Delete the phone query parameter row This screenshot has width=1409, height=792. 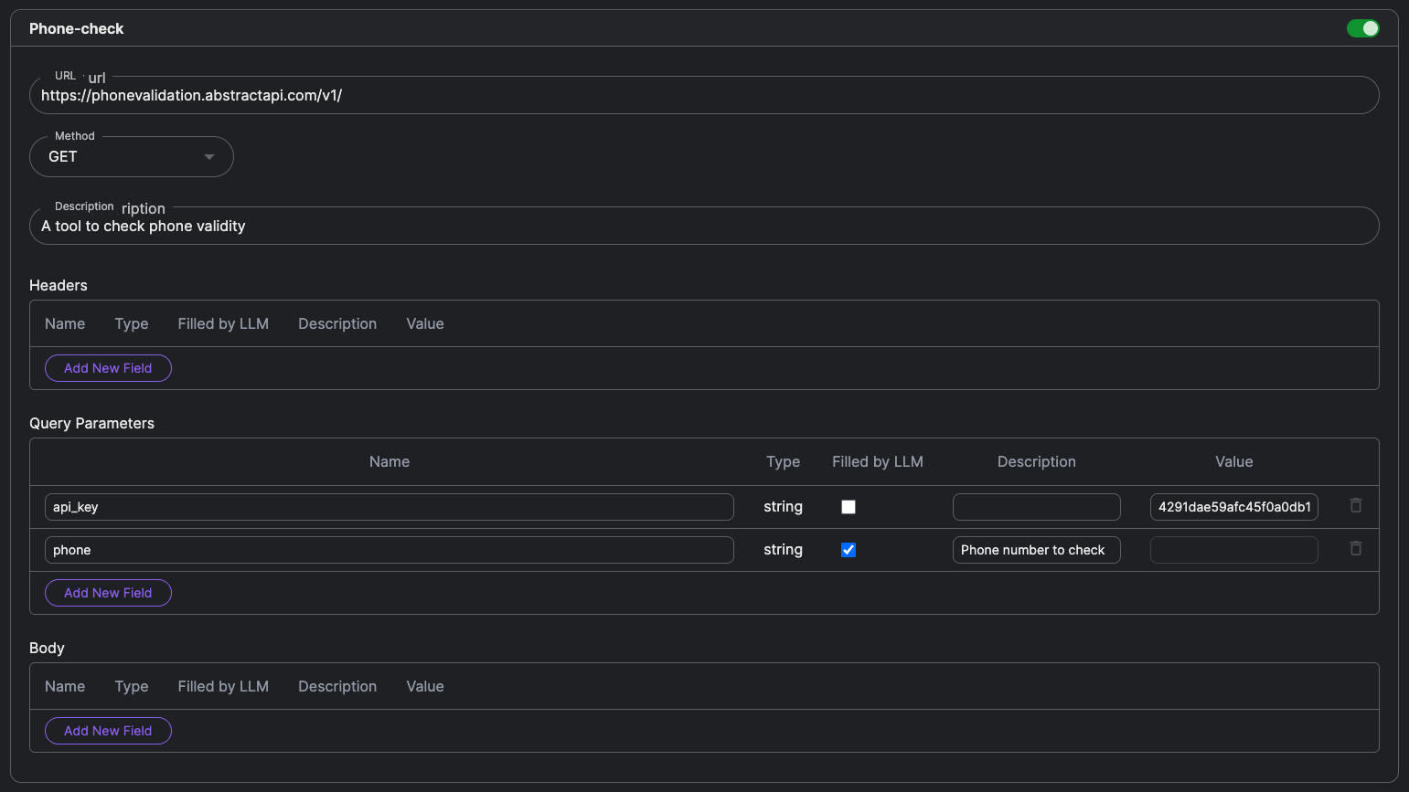1356,549
